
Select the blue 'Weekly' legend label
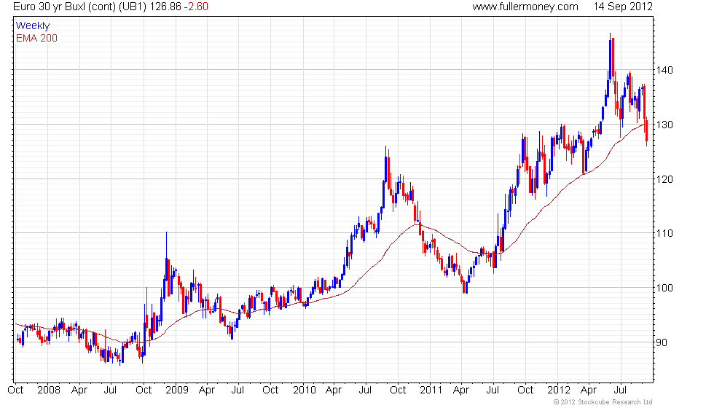pyautogui.click(x=32, y=26)
